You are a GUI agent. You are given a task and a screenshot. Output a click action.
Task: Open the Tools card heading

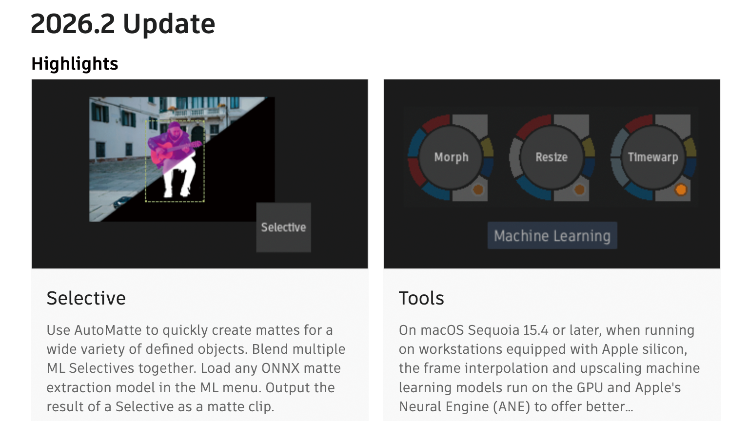421,298
